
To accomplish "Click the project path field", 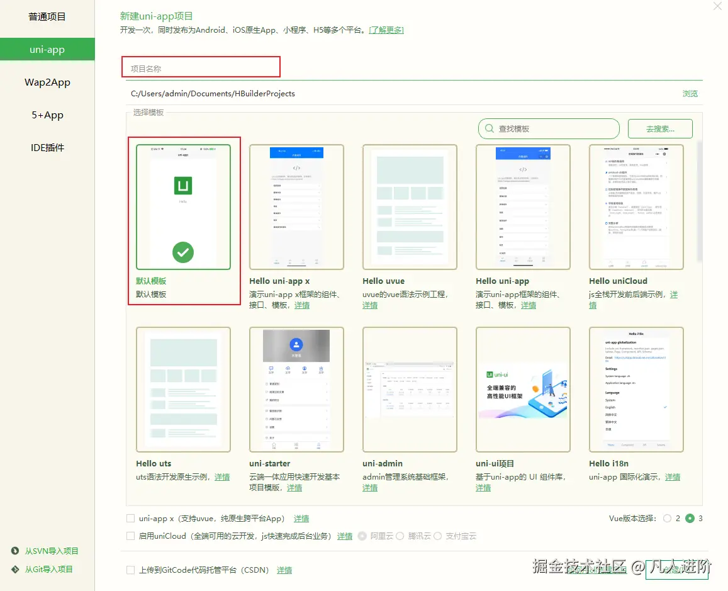I will click(x=400, y=93).
